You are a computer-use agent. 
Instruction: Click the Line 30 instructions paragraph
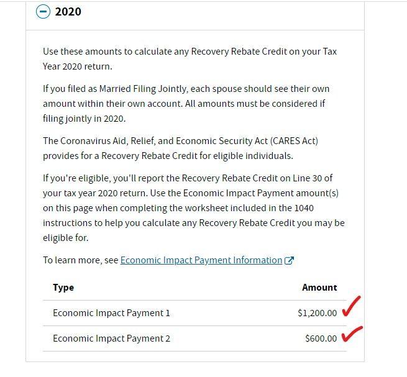point(194,208)
